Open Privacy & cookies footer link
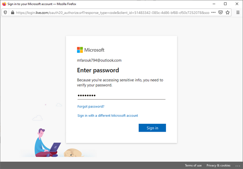 click(x=218, y=165)
